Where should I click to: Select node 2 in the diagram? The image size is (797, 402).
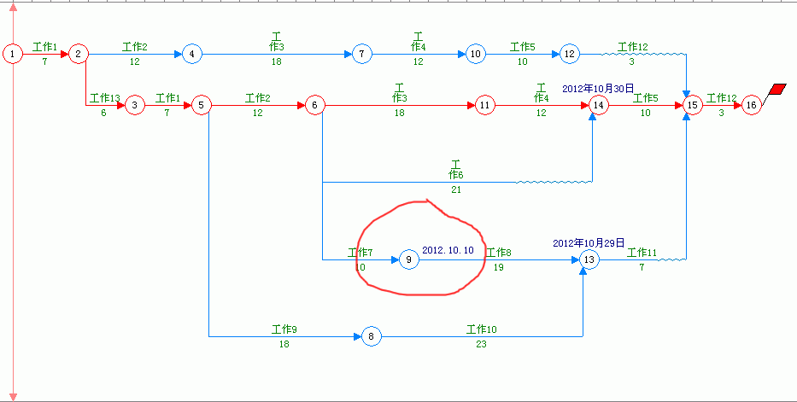pos(79,53)
